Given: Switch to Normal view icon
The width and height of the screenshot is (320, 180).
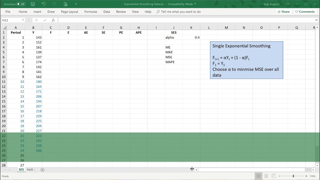Looking at the screenshot, I should click(x=258, y=176).
